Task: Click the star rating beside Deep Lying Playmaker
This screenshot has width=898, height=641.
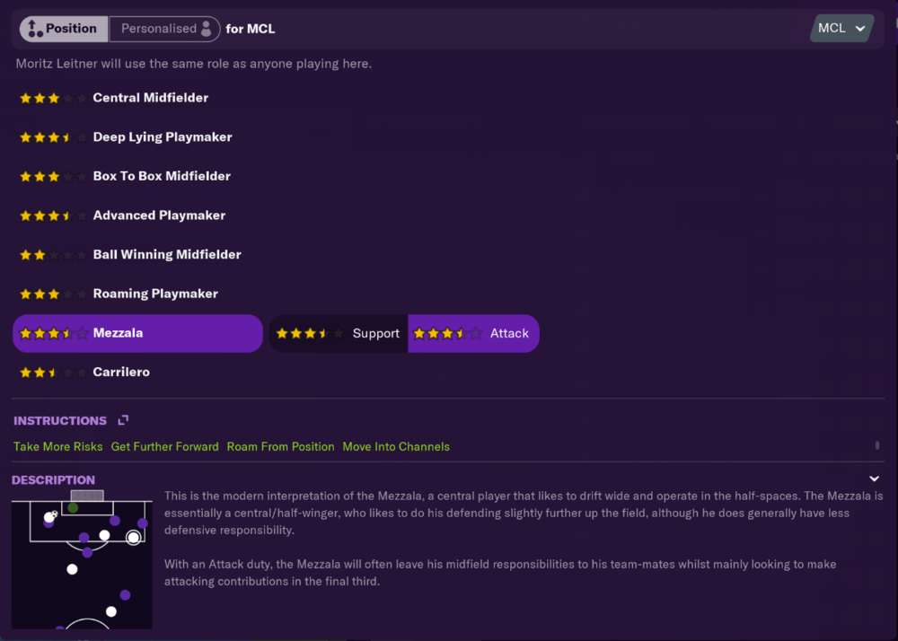Action: (53, 137)
